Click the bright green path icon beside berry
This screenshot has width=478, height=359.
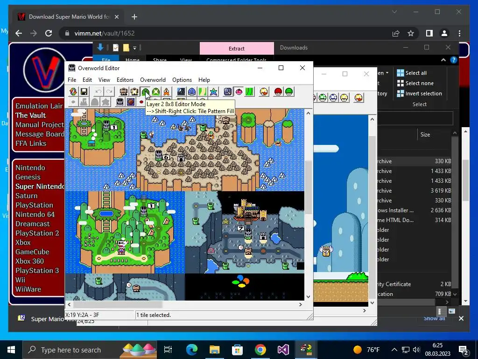tap(249, 92)
